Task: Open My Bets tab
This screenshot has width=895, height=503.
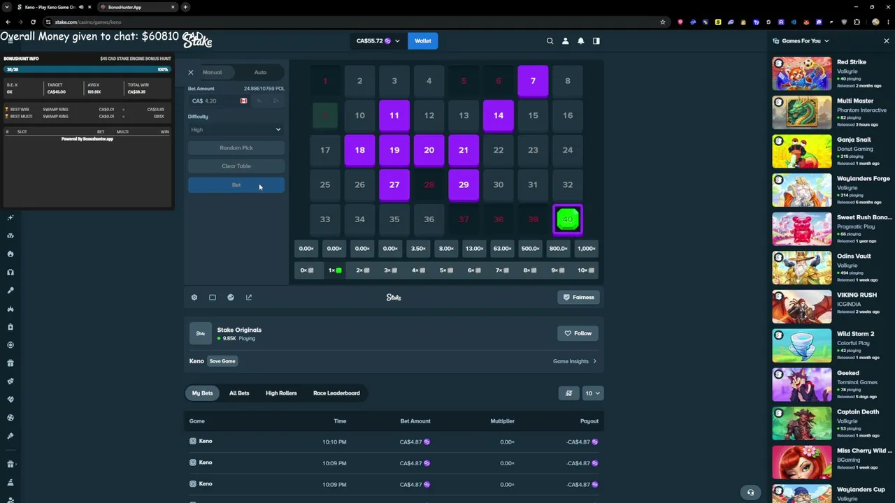Action: [202, 393]
